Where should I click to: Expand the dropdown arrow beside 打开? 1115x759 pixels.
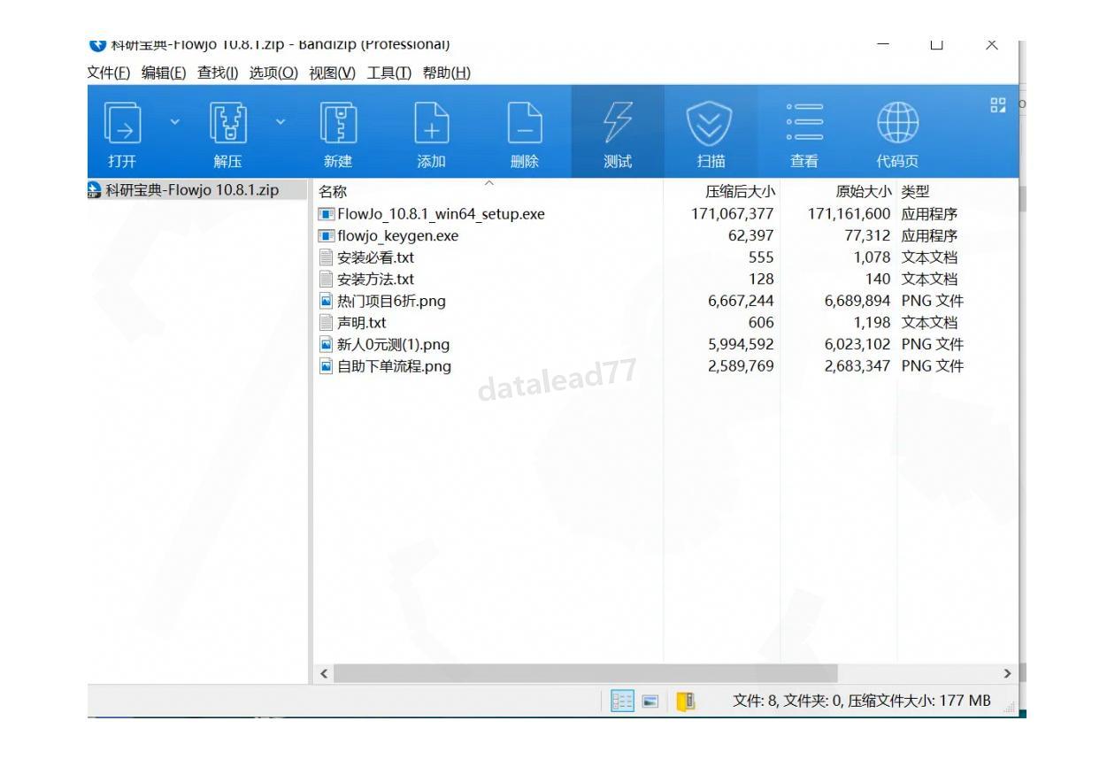point(174,121)
